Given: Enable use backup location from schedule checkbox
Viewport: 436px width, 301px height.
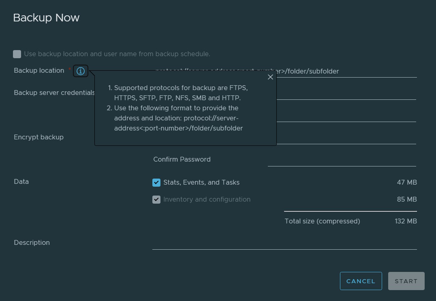Looking at the screenshot, I should [17, 54].
